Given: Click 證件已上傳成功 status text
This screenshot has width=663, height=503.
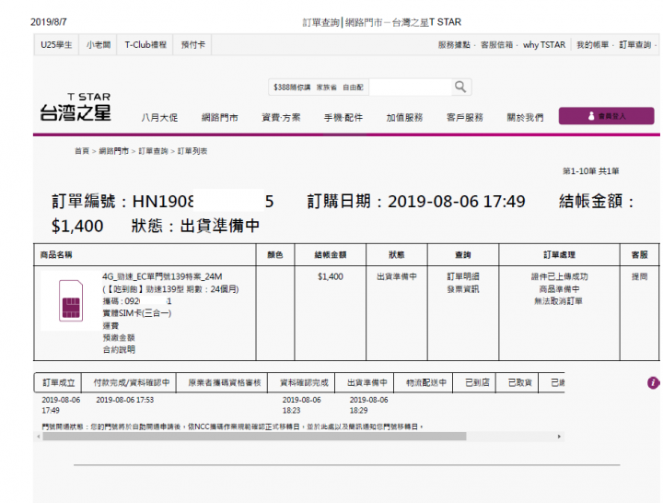Looking at the screenshot, I should coord(560,276).
